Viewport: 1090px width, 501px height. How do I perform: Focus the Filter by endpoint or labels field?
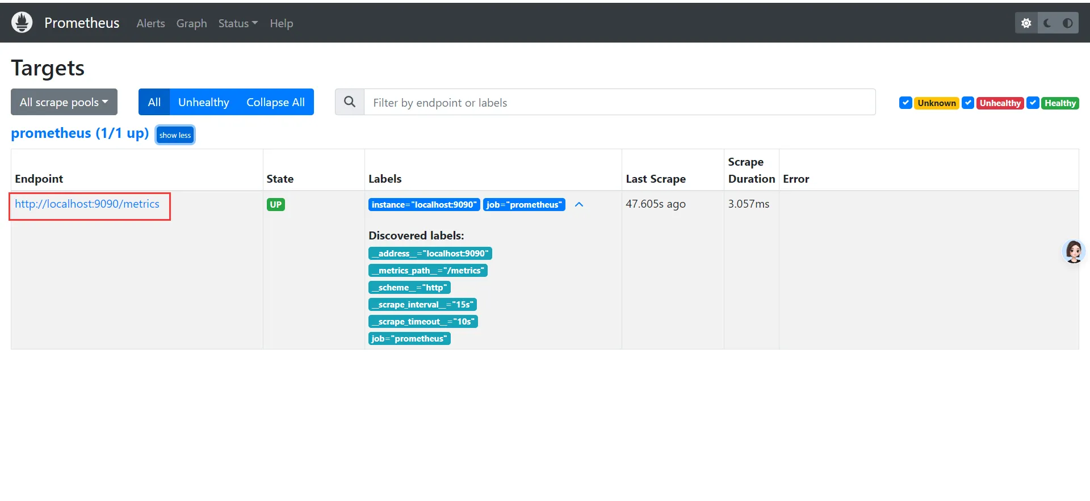(619, 102)
